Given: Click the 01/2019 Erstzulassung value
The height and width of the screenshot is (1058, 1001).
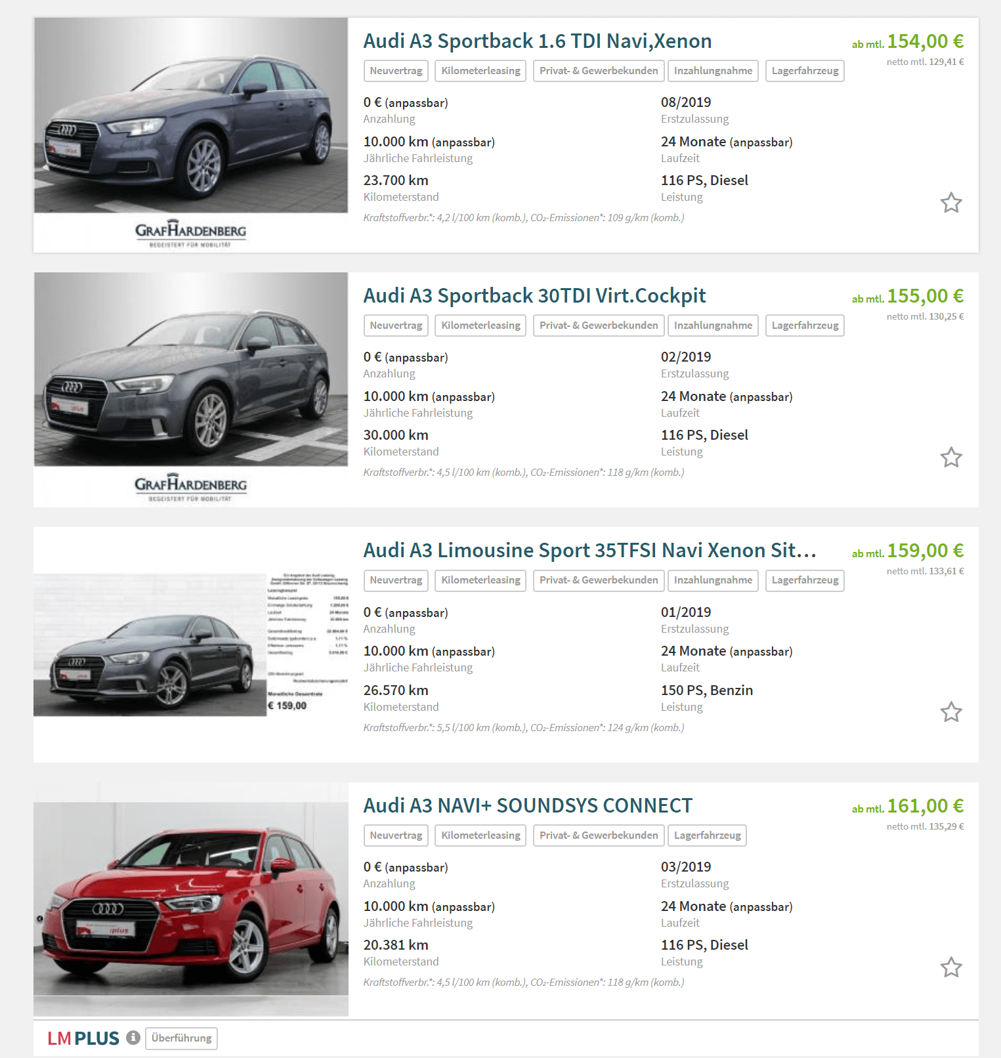Looking at the screenshot, I should pos(686,612).
